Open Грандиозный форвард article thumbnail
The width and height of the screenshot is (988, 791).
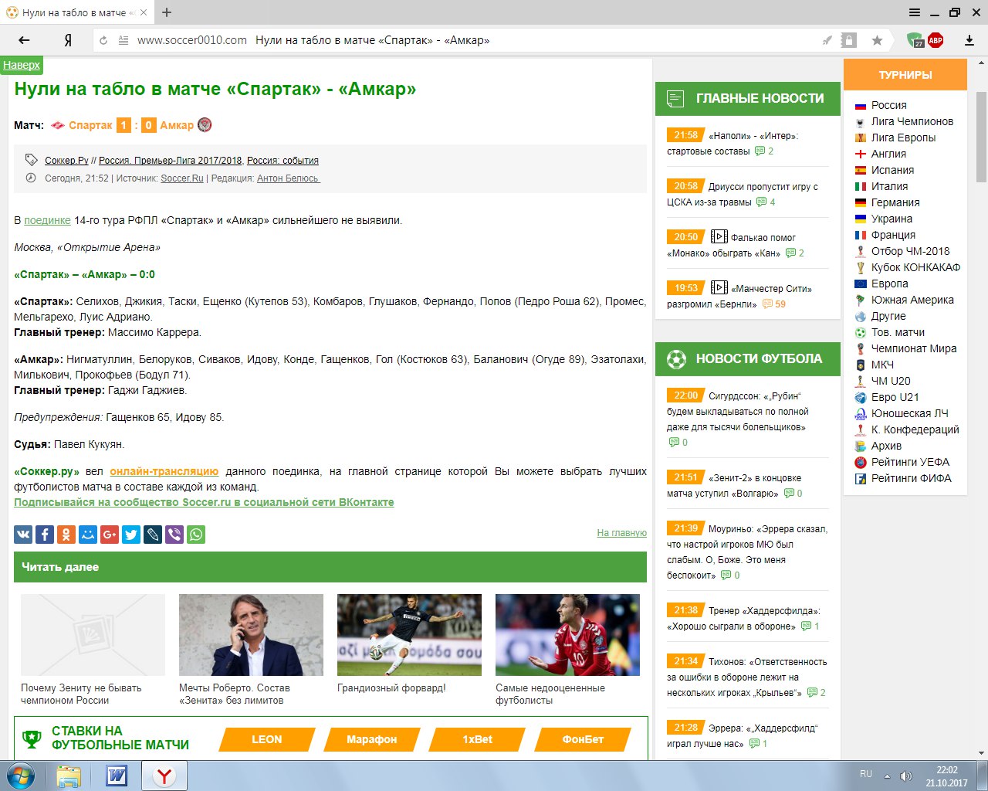[x=409, y=635]
